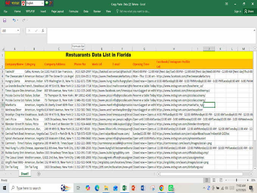Select the Hungry Llama cell
Viewport: 257px width, 193px height.
15,81
